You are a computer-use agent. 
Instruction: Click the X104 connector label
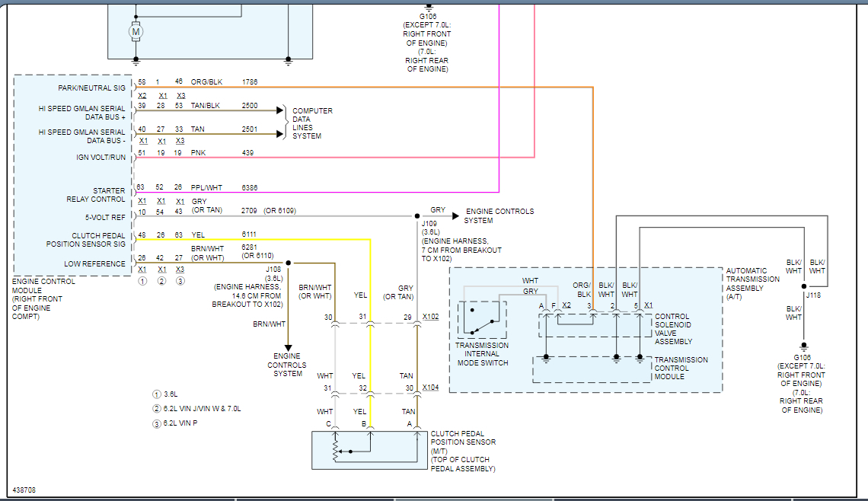(430, 388)
